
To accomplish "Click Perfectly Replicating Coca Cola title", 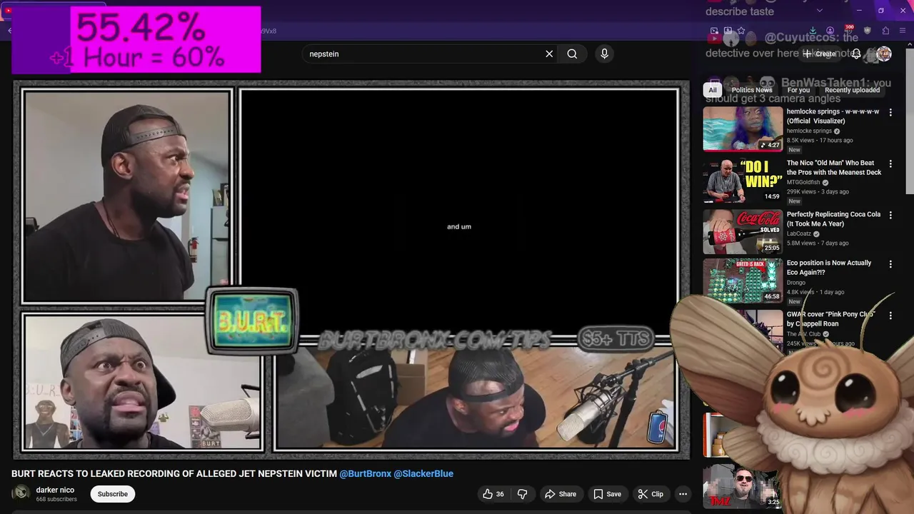I will [x=833, y=218].
